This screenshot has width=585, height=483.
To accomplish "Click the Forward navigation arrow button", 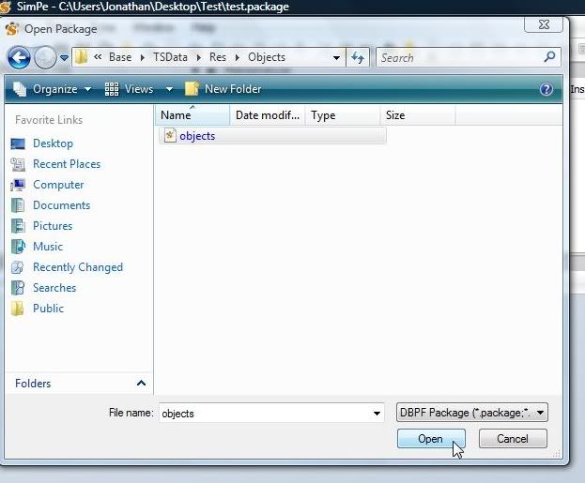I will [45, 58].
